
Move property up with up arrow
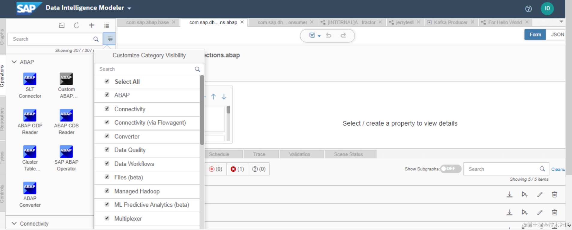click(x=213, y=97)
